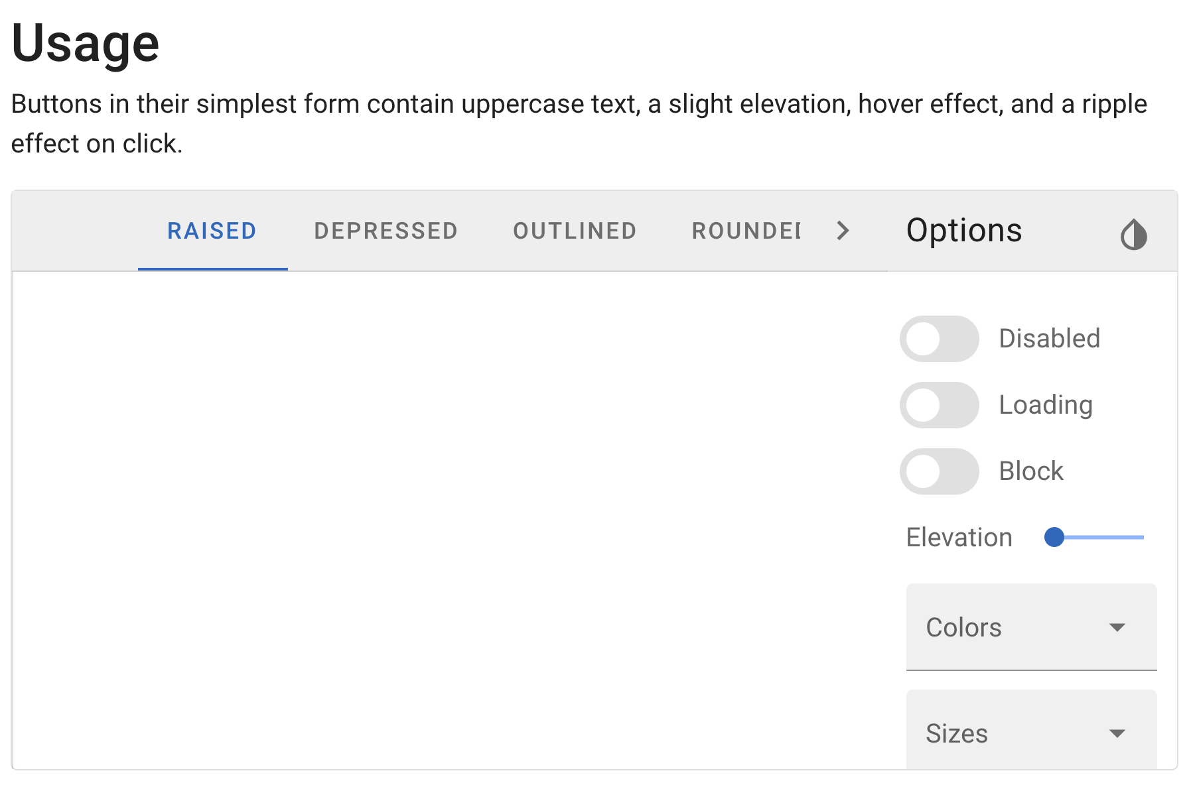Toggle the Disabled switch
The height and width of the screenshot is (785, 1193).
click(x=939, y=339)
